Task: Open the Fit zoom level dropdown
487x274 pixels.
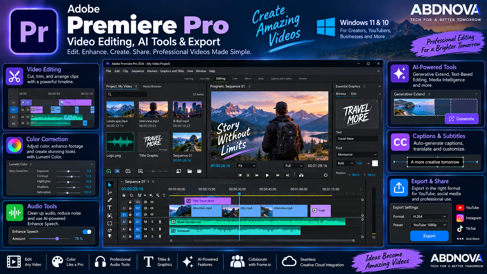Action: click(247, 166)
